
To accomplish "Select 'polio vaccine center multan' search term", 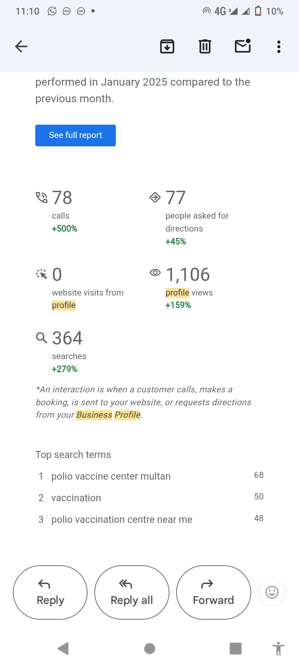I will click(x=111, y=476).
